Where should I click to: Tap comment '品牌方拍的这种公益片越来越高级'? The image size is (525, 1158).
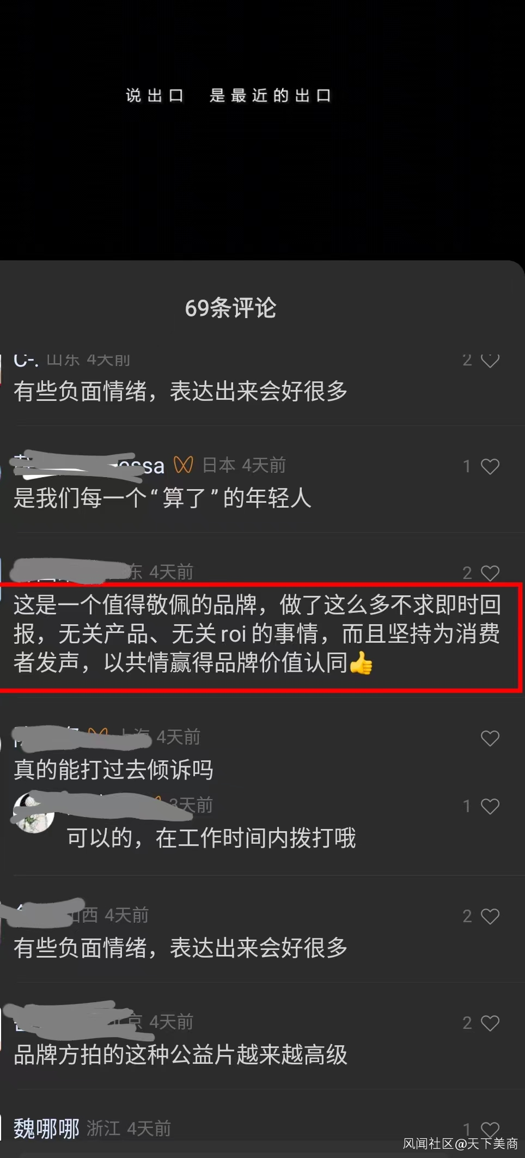180,1055
